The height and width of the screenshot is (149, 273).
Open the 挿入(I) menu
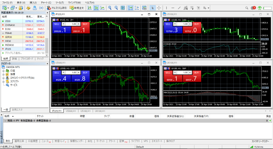click(x=33, y=3)
